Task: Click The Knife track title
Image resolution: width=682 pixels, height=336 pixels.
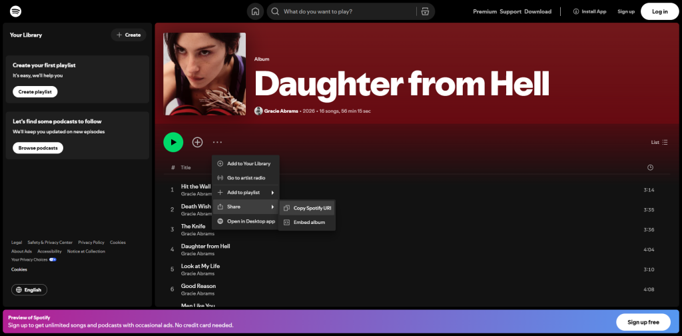Action: (193, 226)
